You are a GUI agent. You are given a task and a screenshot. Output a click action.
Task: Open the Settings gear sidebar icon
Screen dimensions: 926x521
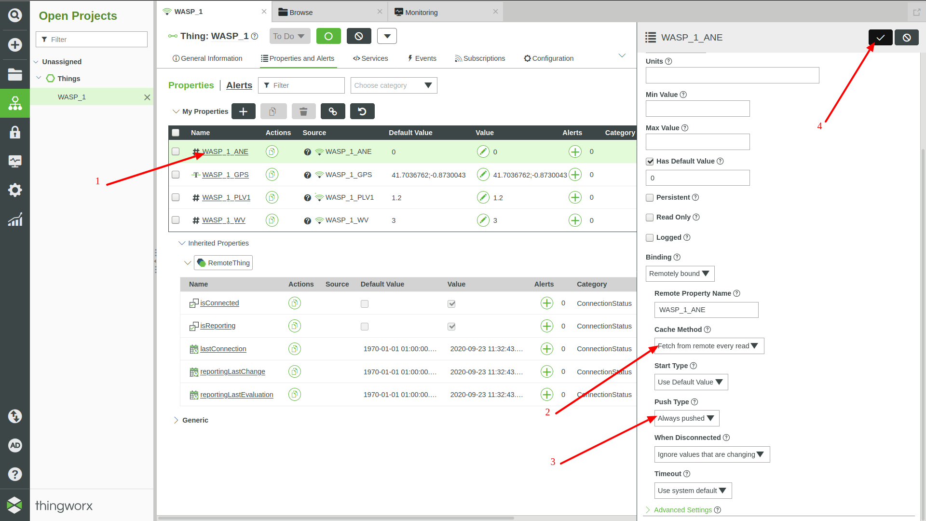[x=15, y=190]
